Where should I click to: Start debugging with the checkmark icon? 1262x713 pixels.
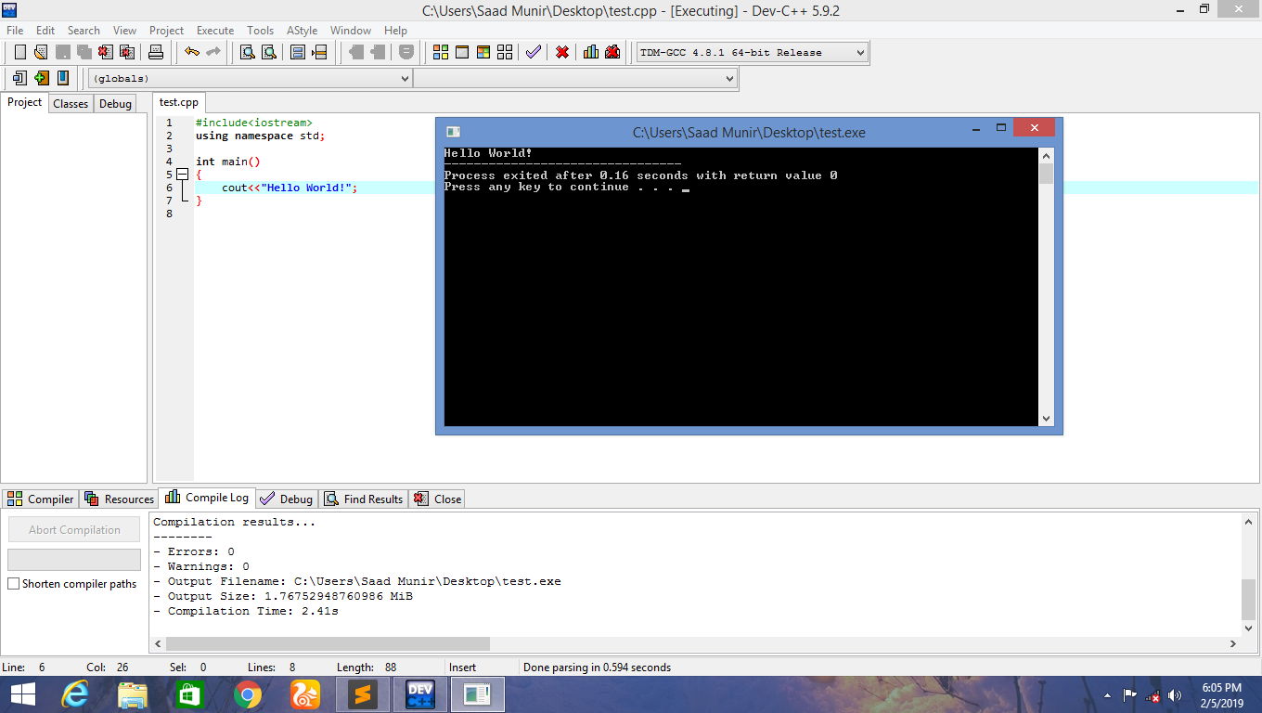(533, 52)
